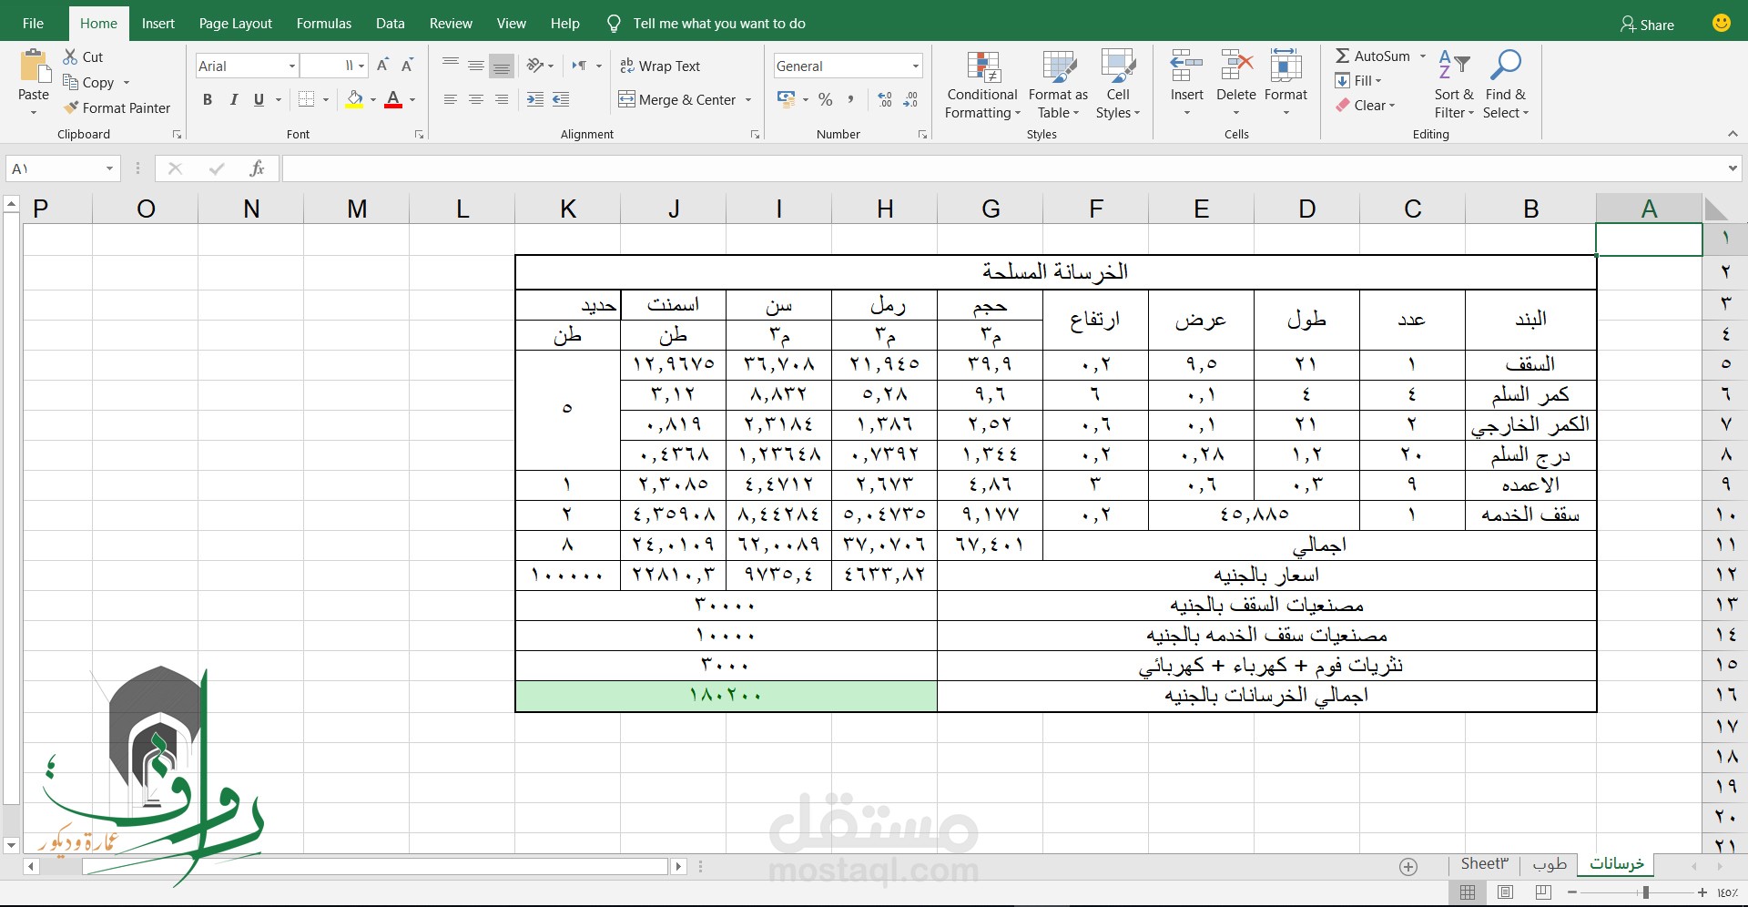Image resolution: width=1748 pixels, height=907 pixels.
Task: Apply borders using the Borders icon
Action: point(307,99)
